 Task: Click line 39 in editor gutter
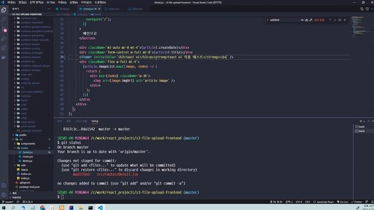[62, 57]
